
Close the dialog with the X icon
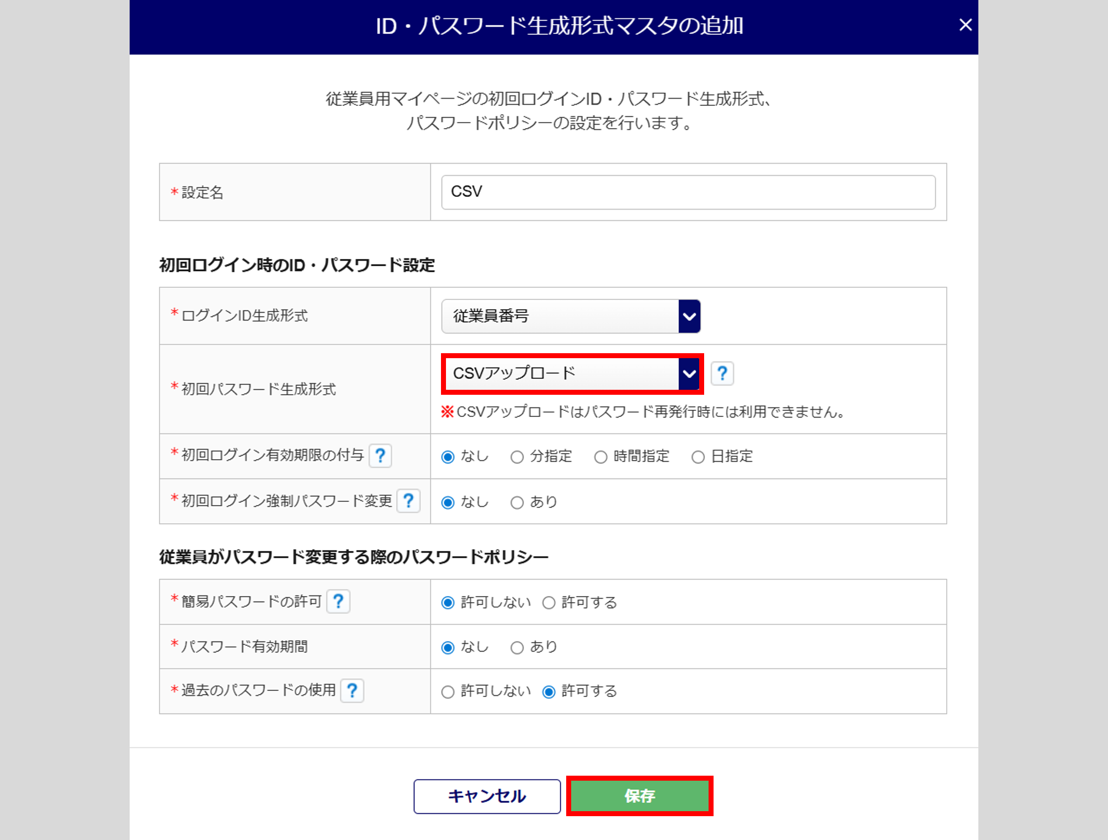tap(965, 25)
